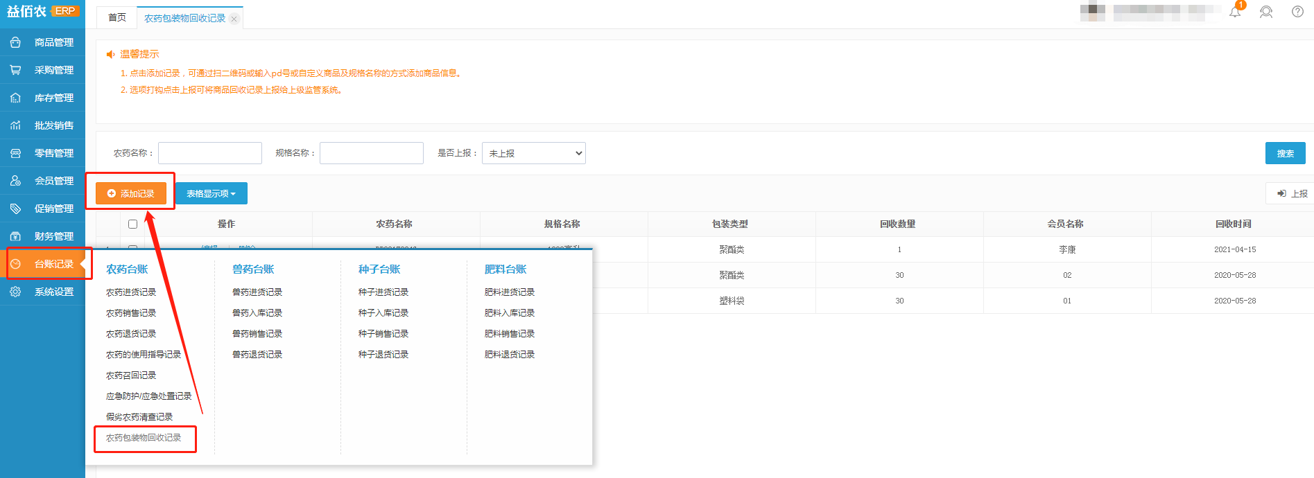1314x478 pixels.
Task: Close the 农药包装物回收记录 tab
Action: click(234, 19)
